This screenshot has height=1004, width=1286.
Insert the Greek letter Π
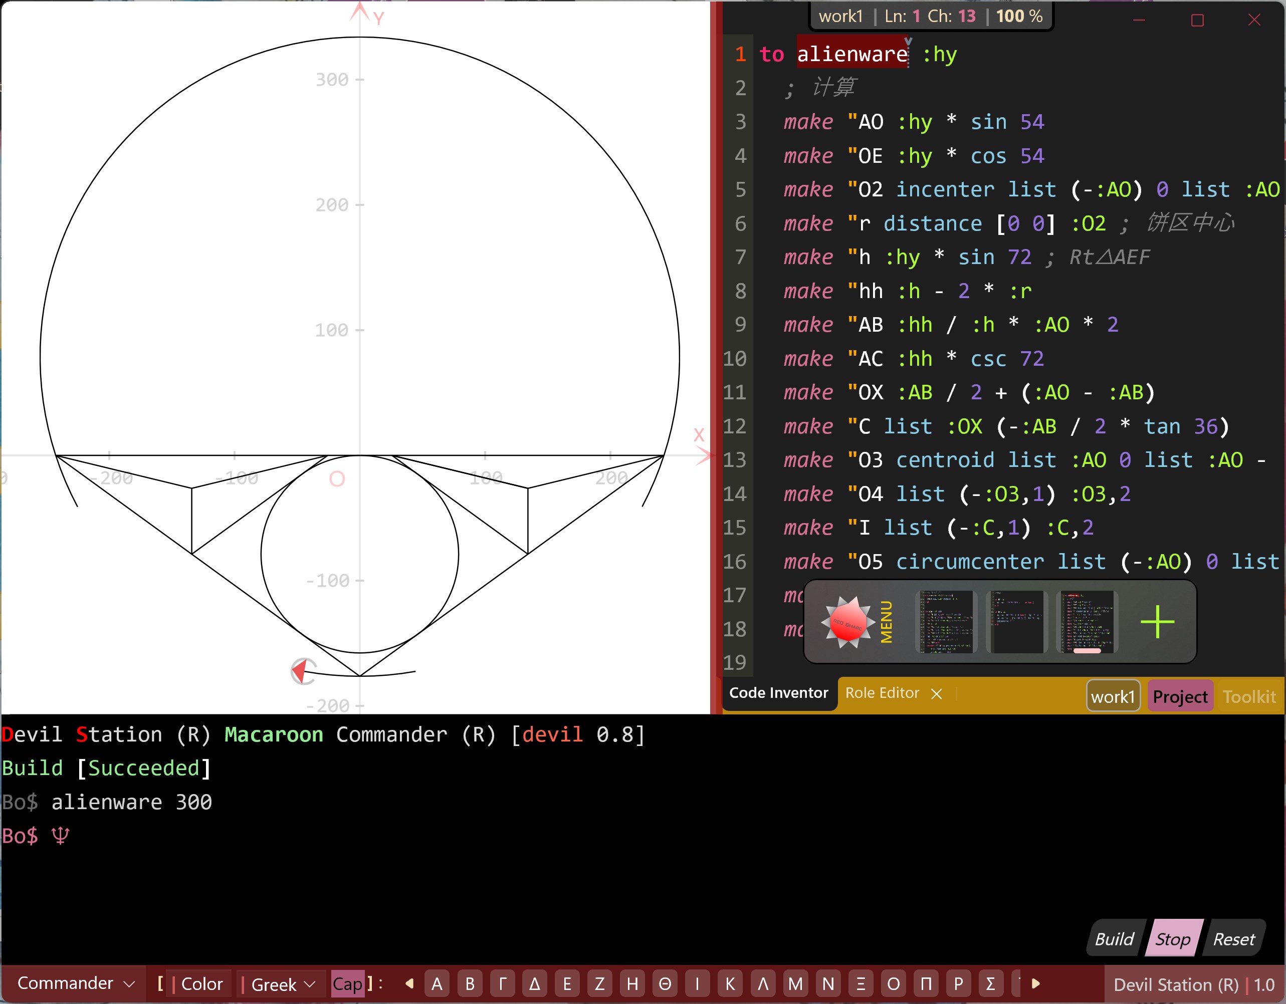click(926, 984)
